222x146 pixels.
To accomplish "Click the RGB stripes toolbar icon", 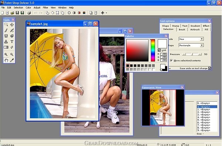I will [x=84, y=13].
